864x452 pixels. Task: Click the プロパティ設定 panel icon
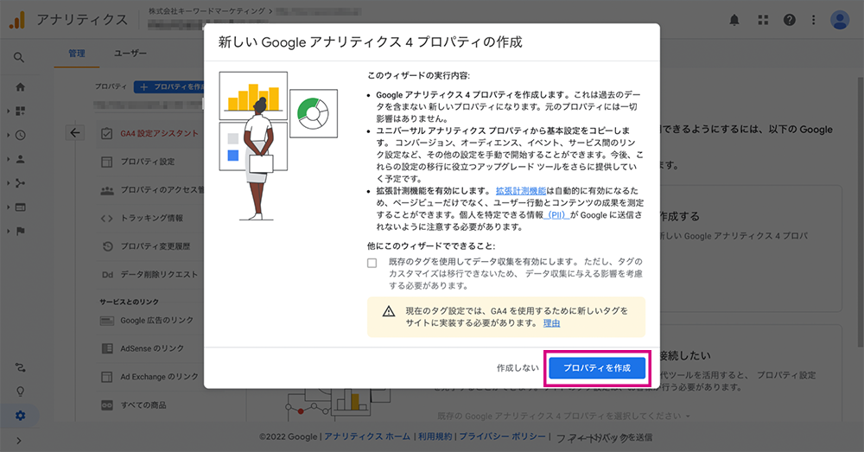click(107, 162)
